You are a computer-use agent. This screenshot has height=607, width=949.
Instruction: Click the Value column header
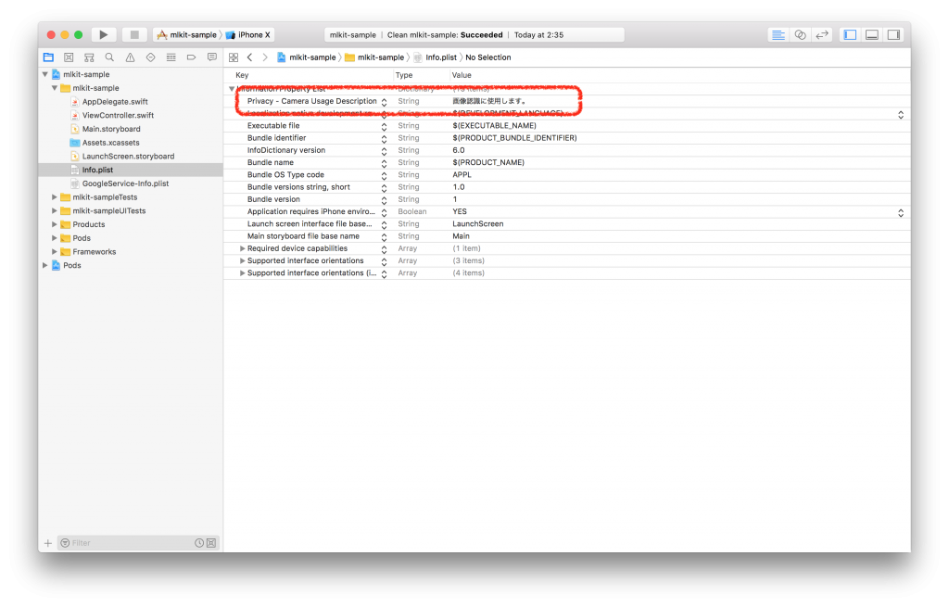(462, 75)
